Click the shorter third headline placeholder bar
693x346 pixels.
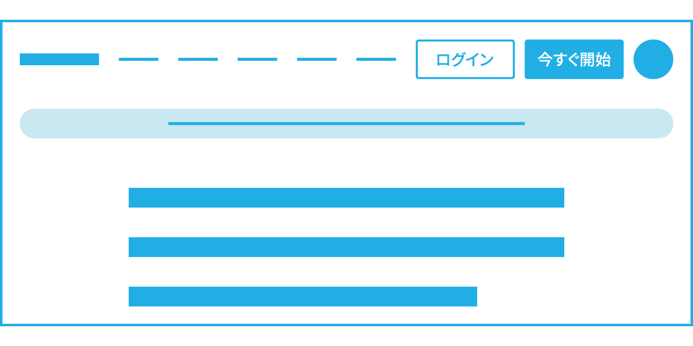tap(303, 296)
